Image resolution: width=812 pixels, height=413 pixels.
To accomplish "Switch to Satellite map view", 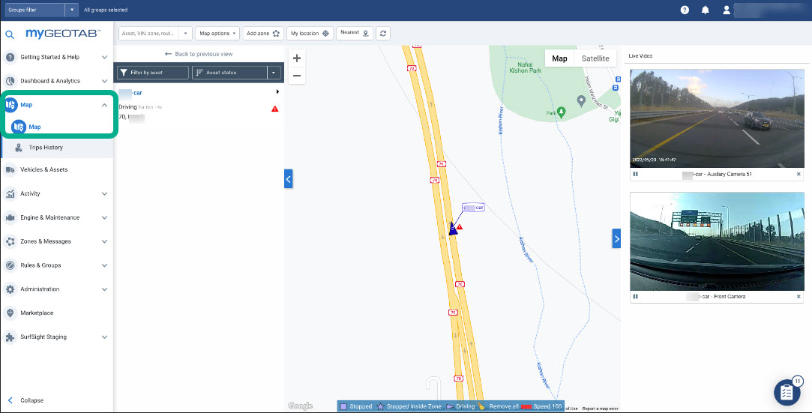I will [595, 58].
